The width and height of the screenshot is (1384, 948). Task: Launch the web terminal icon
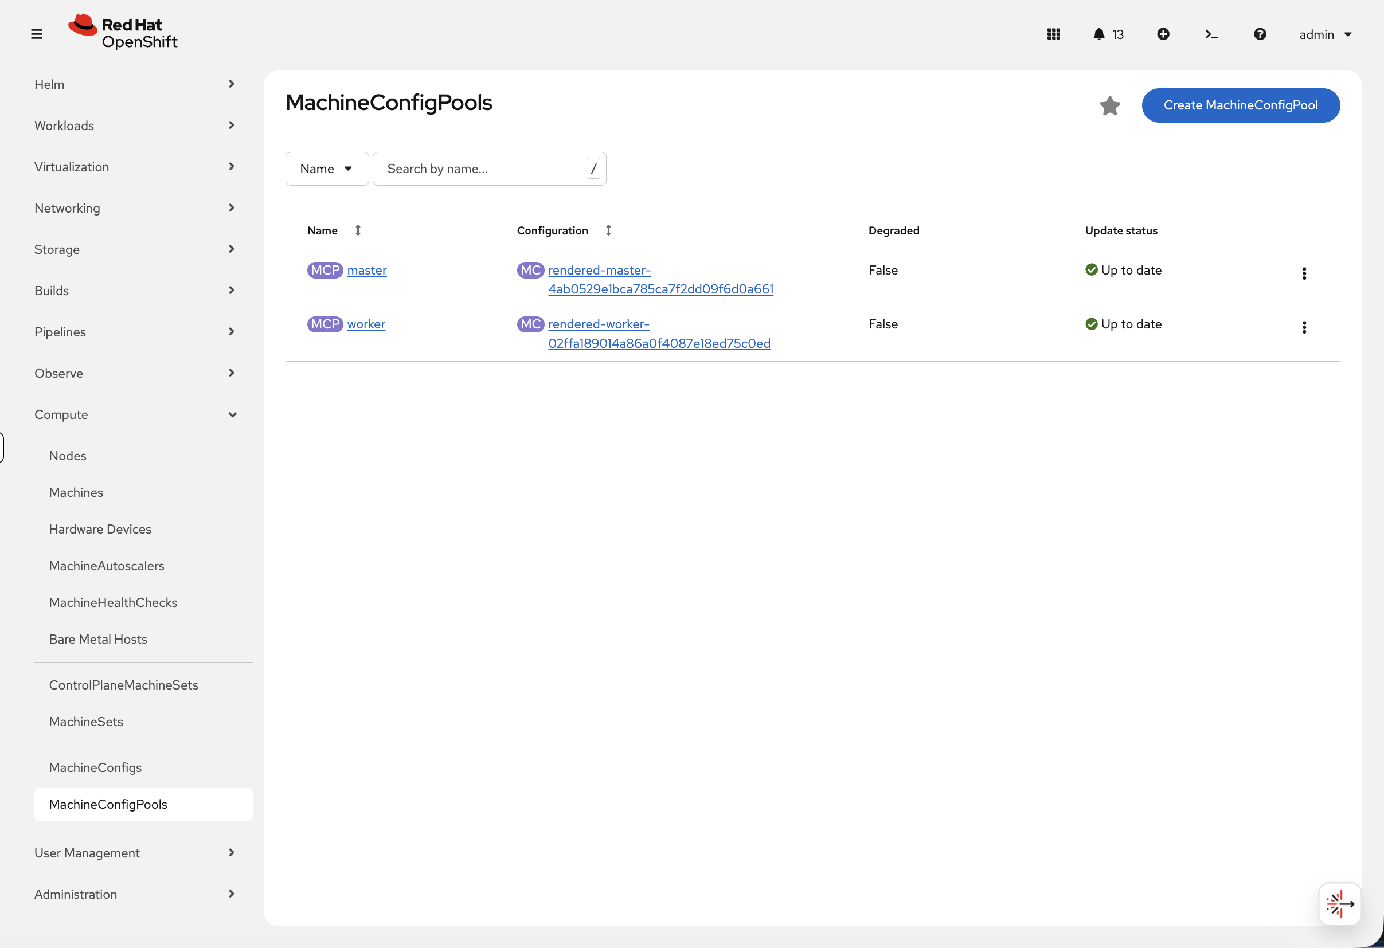click(x=1211, y=34)
